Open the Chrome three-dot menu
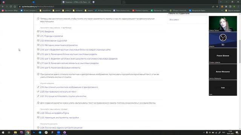241x135 pixels. (238, 7)
